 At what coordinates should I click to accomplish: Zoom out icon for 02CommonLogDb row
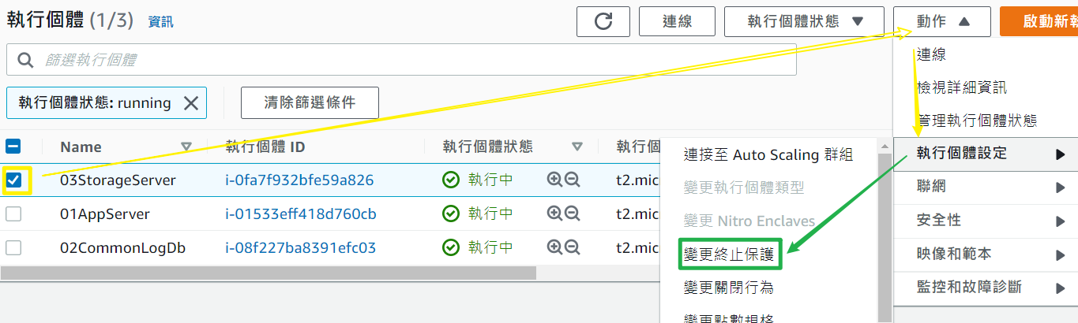[x=572, y=247]
